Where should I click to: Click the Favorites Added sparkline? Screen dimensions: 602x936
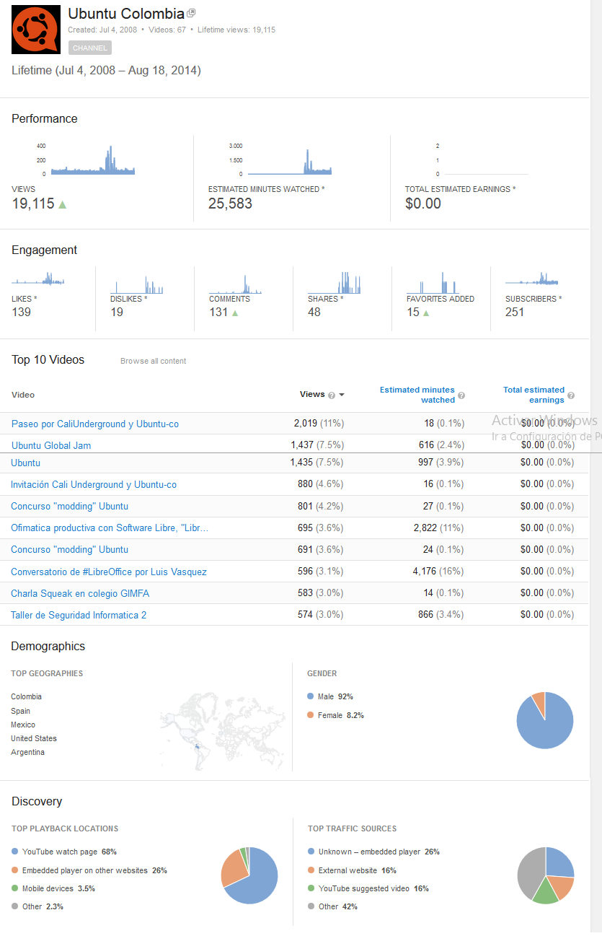tap(433, 282)
